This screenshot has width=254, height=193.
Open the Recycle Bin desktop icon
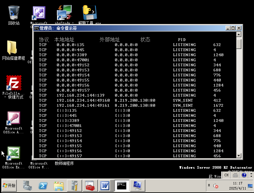tap(14, 13)
